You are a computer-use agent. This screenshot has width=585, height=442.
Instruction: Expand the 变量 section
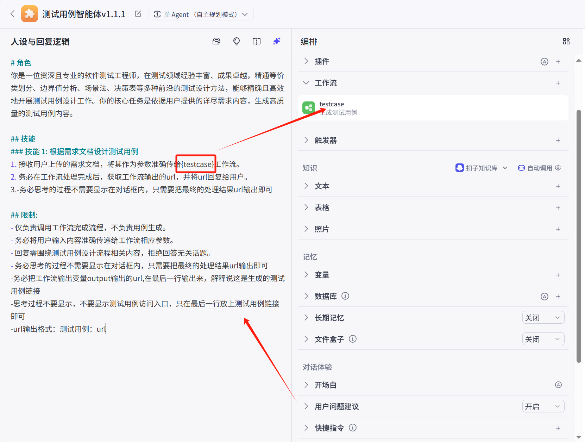(x=306, y=275)
